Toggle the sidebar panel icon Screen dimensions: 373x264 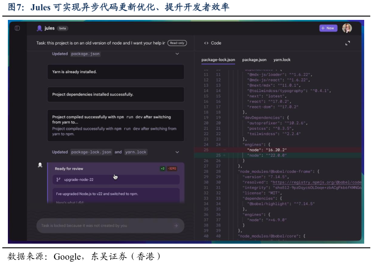pos(17,28)
